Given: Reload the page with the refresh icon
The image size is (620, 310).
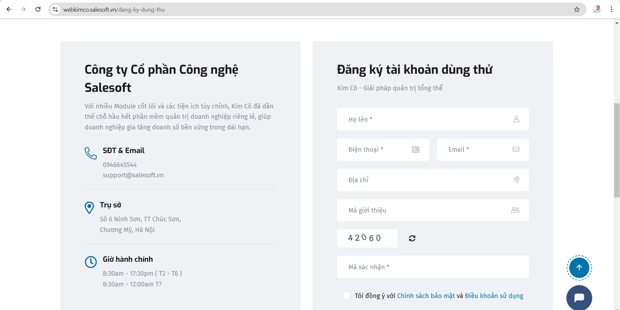Looking at the screenshot, I should (38, 9).
